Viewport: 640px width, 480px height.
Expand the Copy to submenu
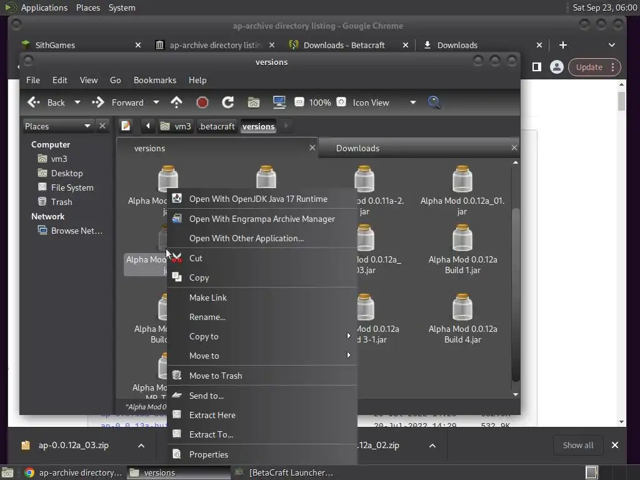point(262,336)
